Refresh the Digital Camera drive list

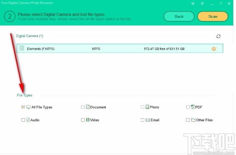[x=218, y=36]
